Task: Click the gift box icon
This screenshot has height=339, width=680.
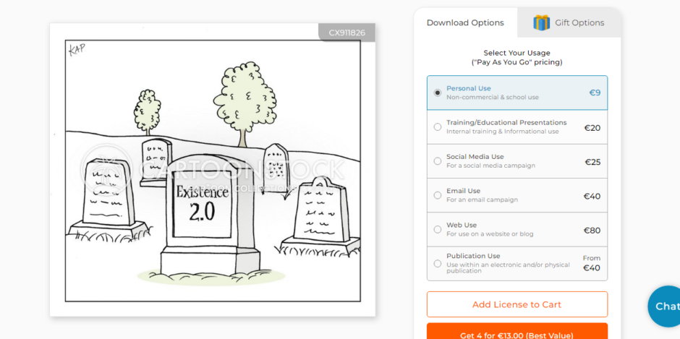Action: pos(541,22)
